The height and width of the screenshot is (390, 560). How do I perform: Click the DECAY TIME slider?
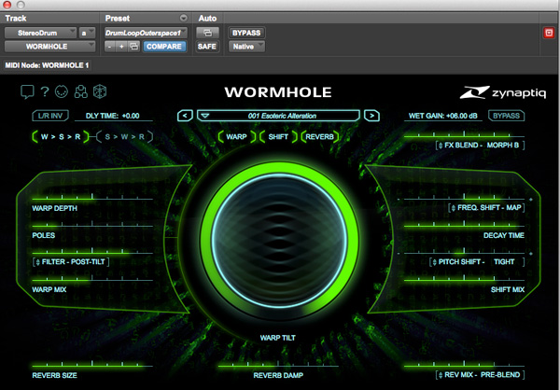point(464,225)
